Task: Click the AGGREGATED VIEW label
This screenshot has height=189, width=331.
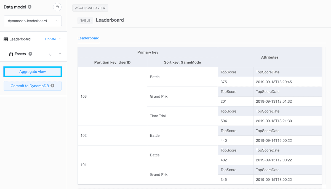Action: tap(90, 8)
